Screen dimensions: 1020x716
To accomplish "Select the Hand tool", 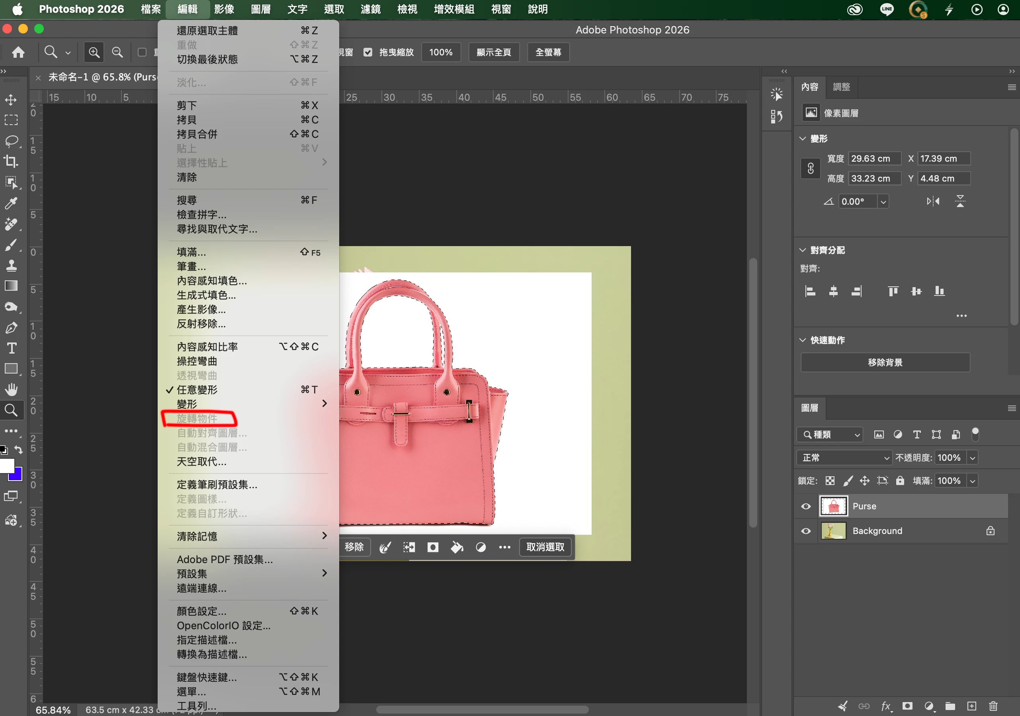I will click(x=11, y=389).
